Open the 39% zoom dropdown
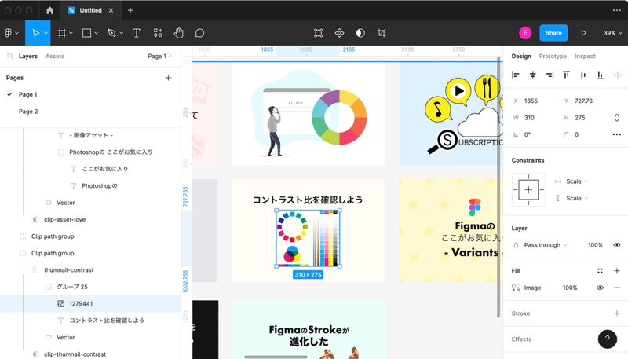Screen dimensions: 628x359 613,33
